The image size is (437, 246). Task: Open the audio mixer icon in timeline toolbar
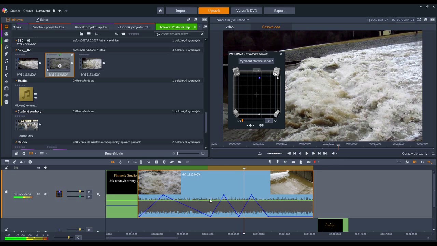coord(113,162)
